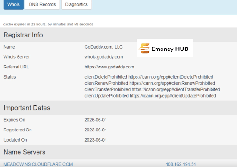
Task: Click the IP address 108.162.194.51
Action: point(181,164)
